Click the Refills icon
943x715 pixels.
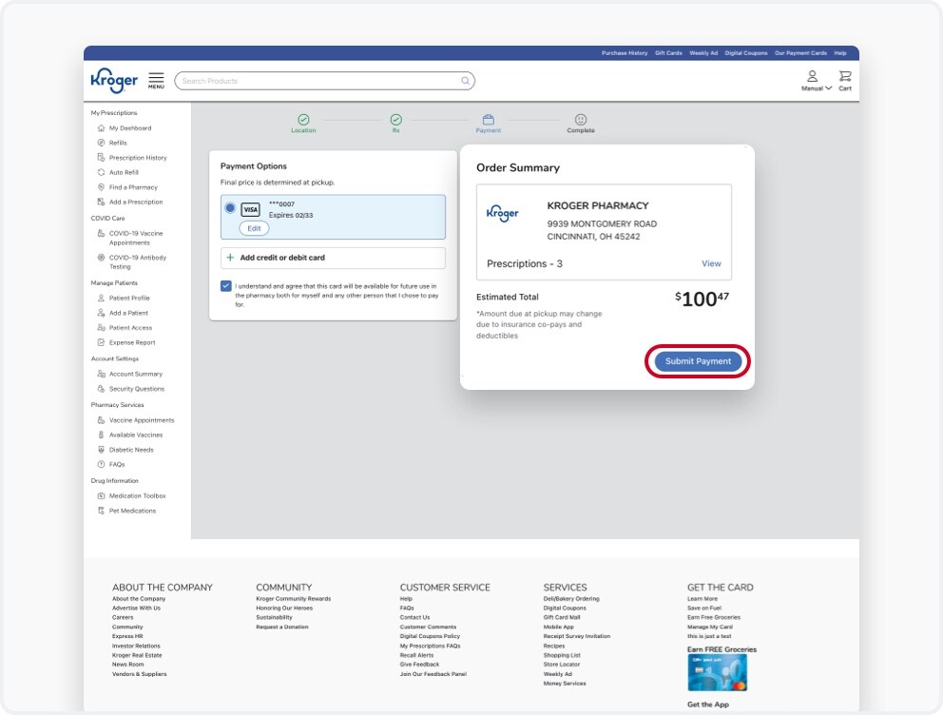tap(101, 143)
